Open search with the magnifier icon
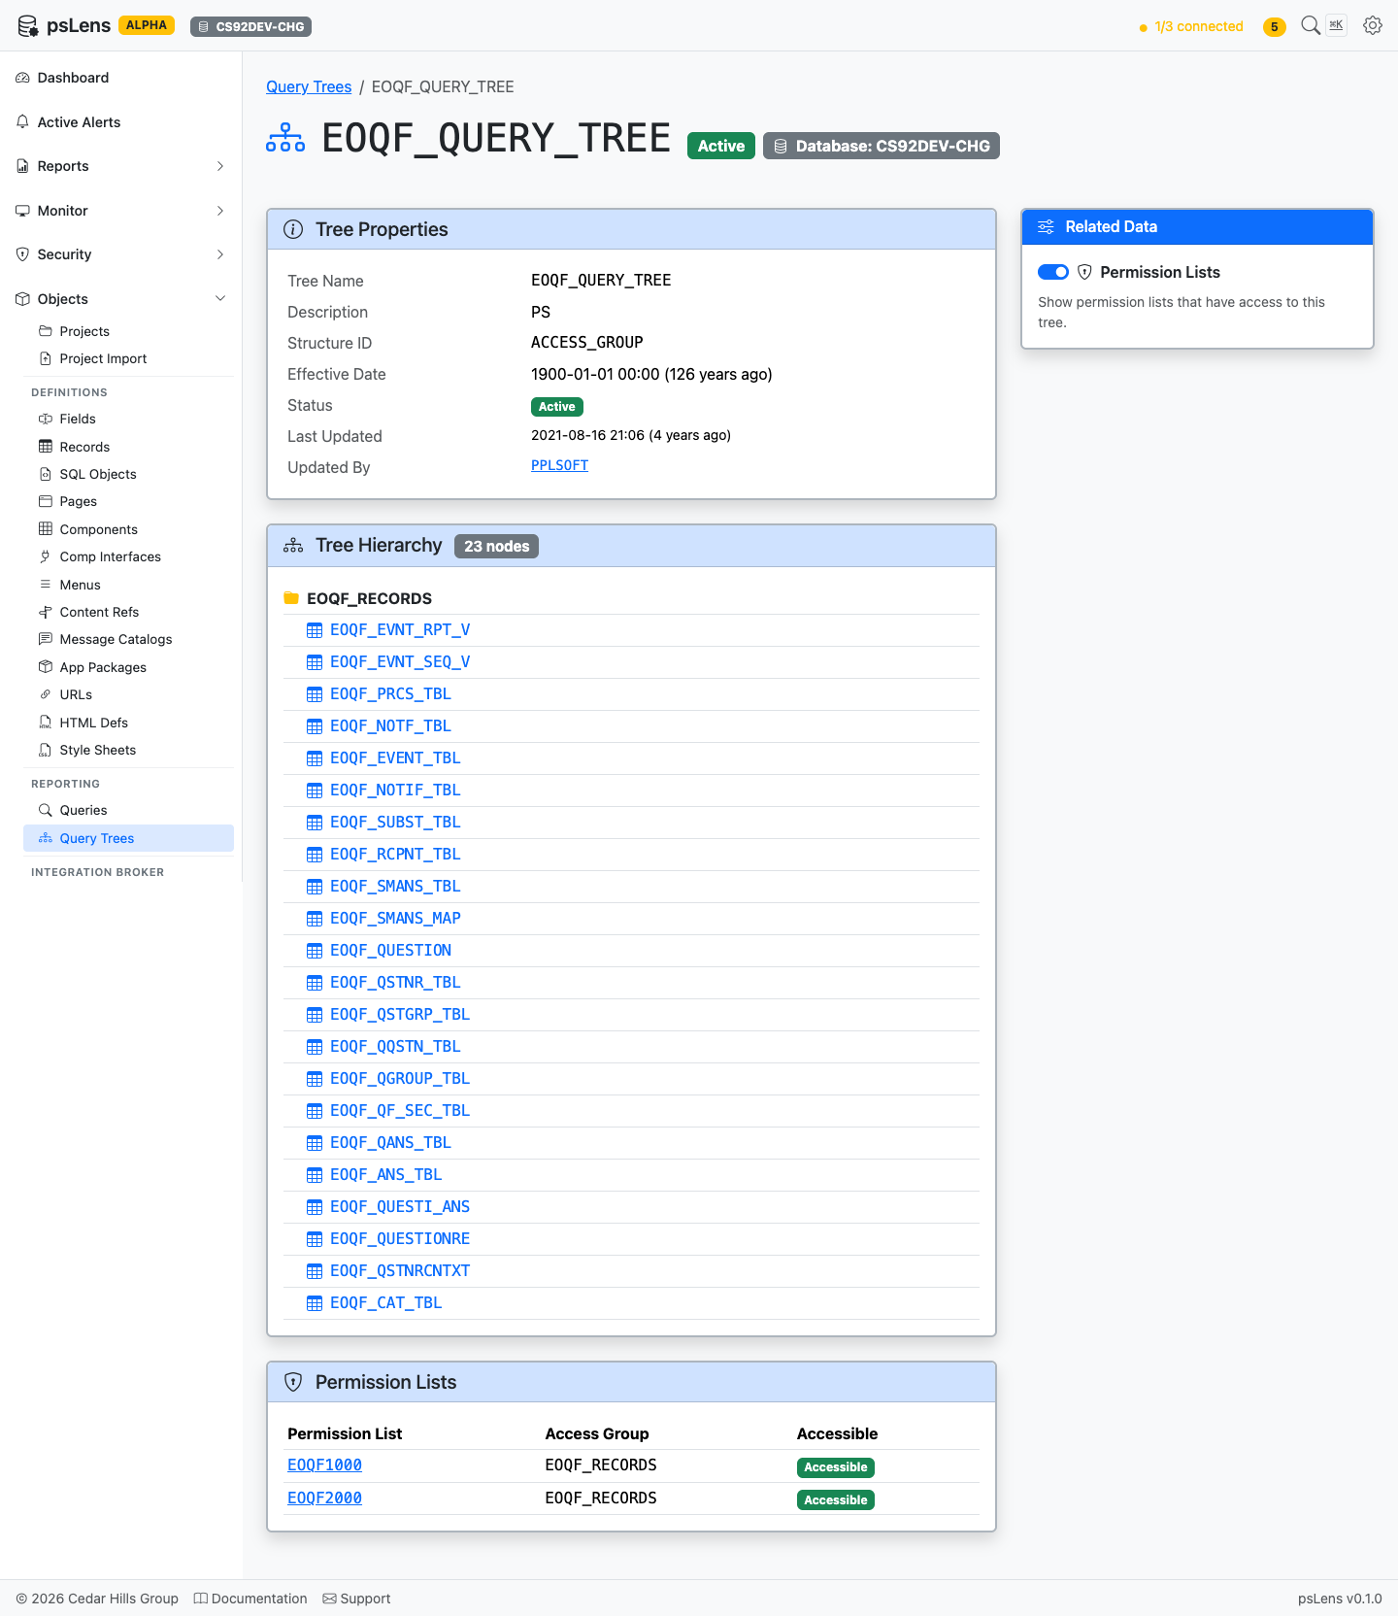The width and height of the screenshot is (1398, 1616). [1311, 25]
